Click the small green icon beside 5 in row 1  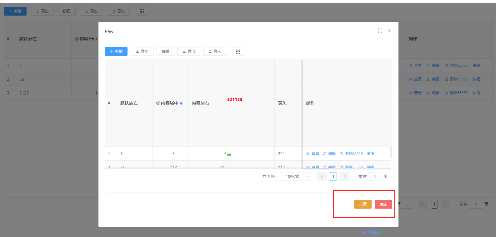(229, 154)
